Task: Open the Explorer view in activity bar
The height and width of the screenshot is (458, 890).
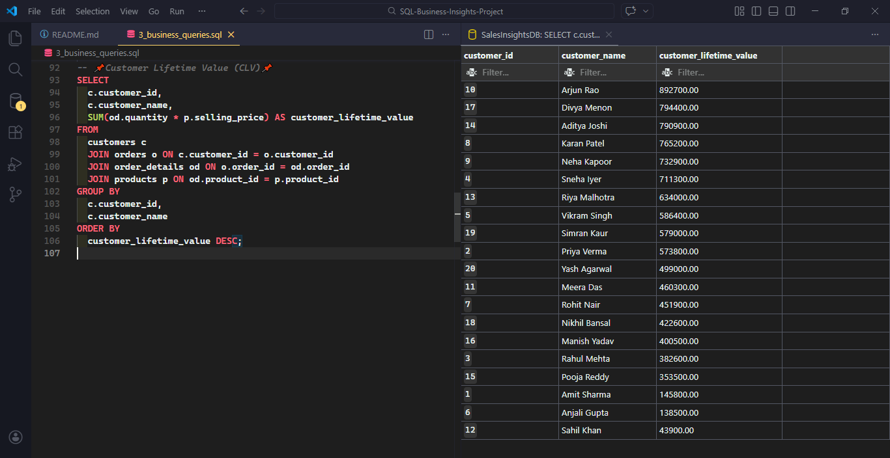Action: tap(16, 38)
